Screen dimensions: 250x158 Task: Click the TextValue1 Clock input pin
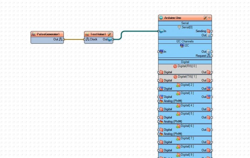coord(84,39)
